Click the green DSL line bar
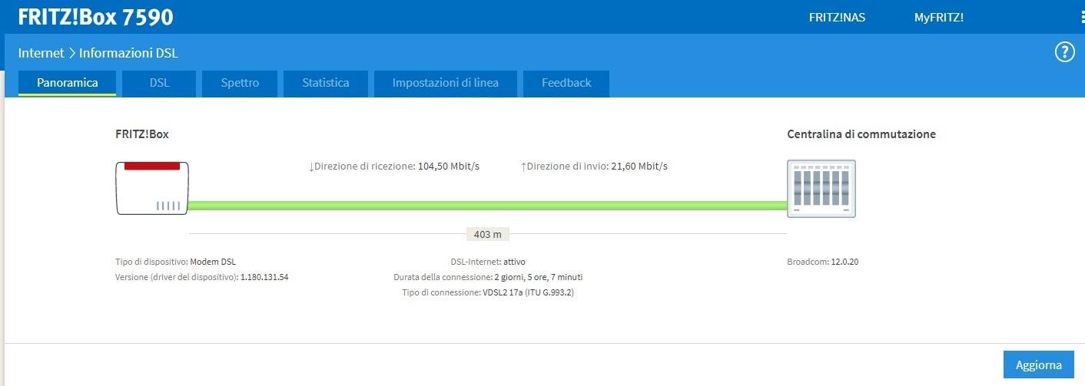This screenshot has width=1085, height=386. (488, 205)
